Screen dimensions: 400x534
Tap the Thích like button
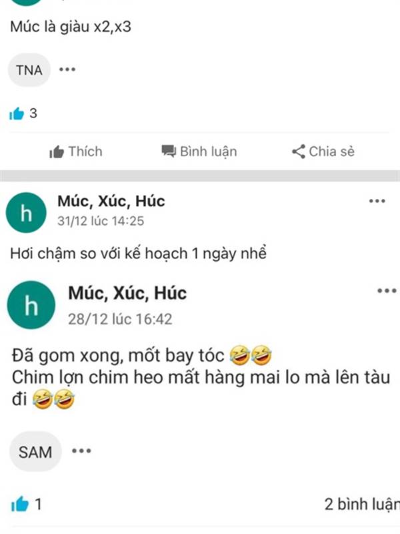click(x=75, y=152)
